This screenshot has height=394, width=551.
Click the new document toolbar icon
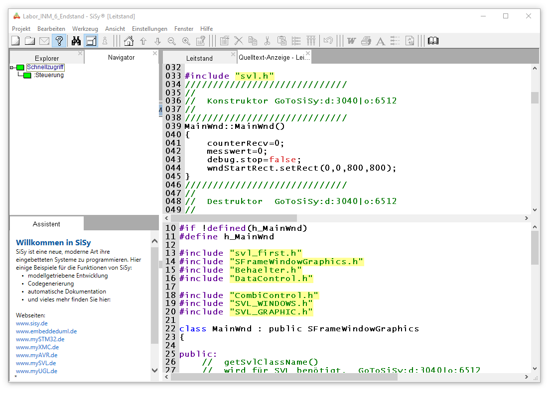(x=16, y=41)
